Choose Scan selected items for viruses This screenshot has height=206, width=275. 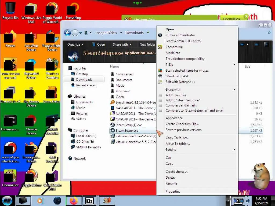[197, 71]
